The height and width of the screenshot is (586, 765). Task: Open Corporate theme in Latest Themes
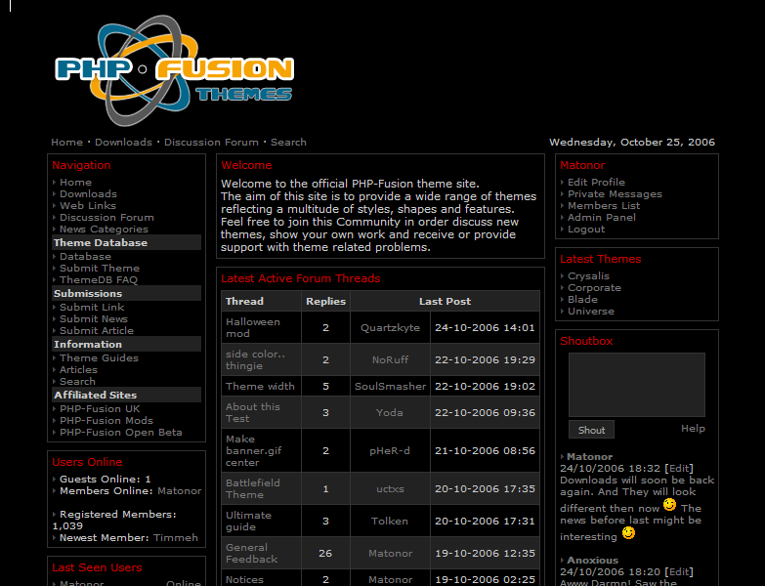click(x=594, y=288)
